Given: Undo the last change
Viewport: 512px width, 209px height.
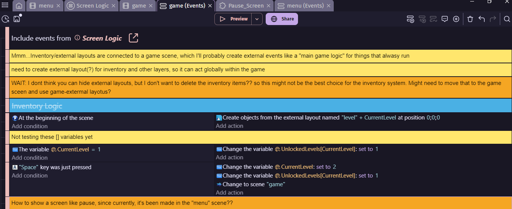Looking at the screenshot, I should (482, 19).
